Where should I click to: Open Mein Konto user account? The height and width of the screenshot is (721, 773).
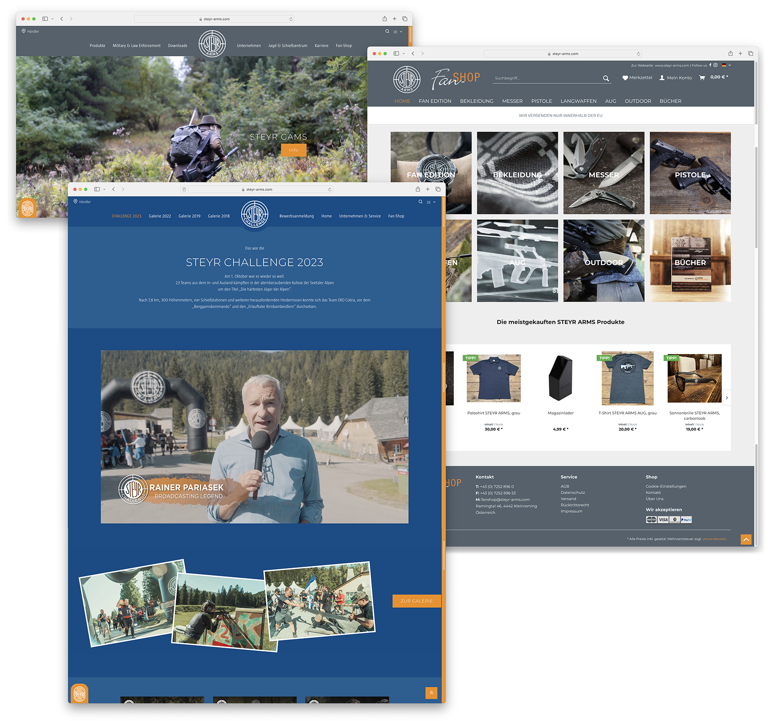click(675, 78)
